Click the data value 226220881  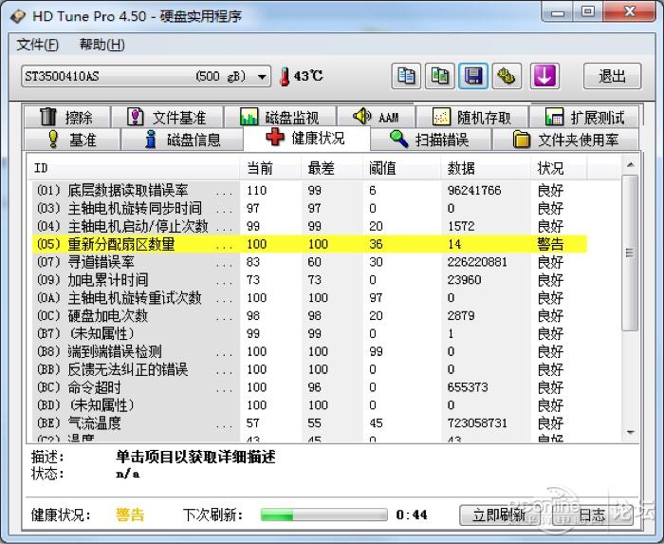point(477,262)
